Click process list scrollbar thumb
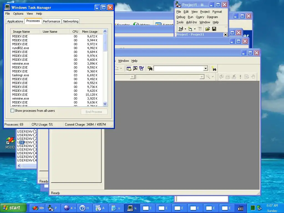Image resolution: width=284 pixels, height=213 pixels. 105,42
